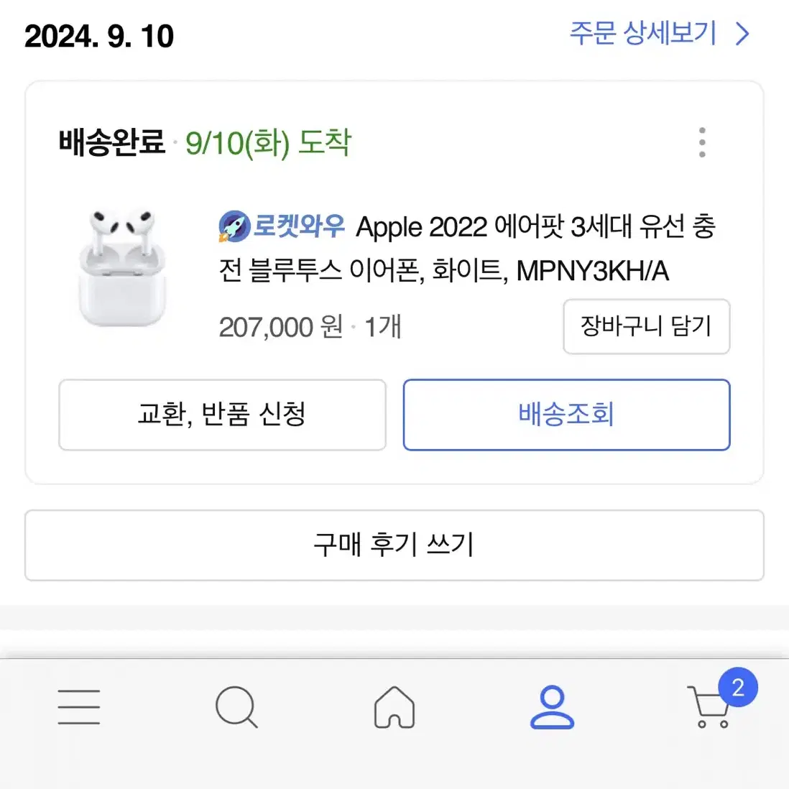Open the 주문 상세보기 link
This screenshot has width=789, height=789.
(x=659, y=34)
